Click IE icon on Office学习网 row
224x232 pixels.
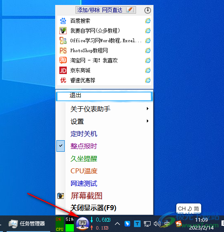pyautogui.click(x=148, y=41)
